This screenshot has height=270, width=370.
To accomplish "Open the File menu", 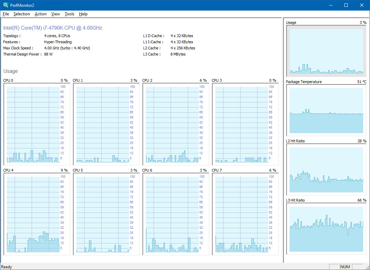I will click(5, 14).
